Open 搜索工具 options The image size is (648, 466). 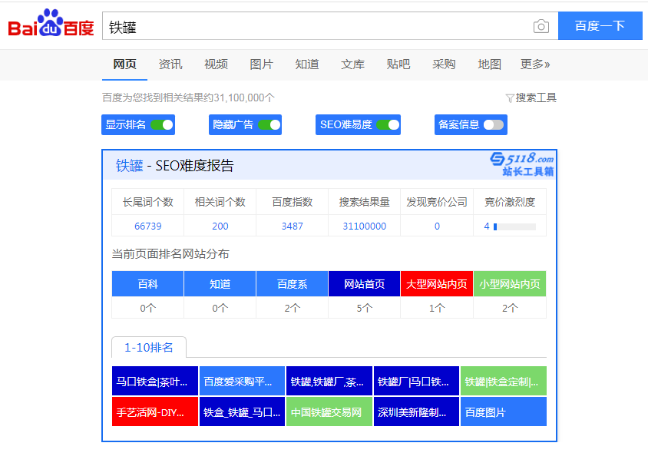coord(536,98)
